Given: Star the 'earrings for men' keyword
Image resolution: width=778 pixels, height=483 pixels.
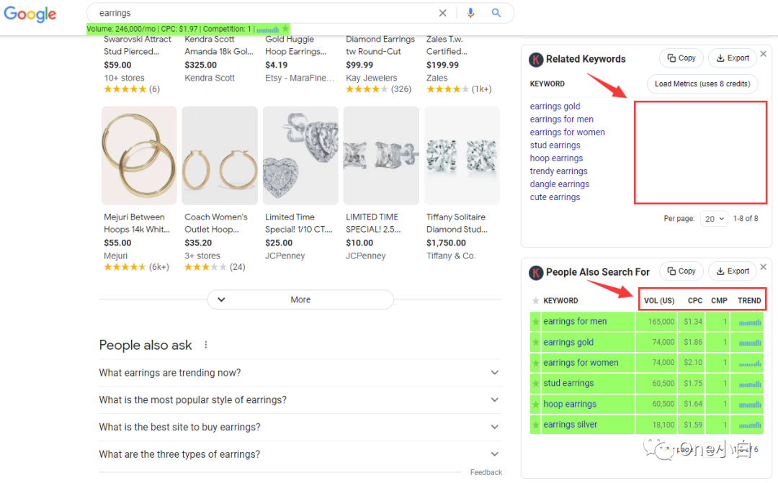Looking at the screenshot, I should coord(535,322).
